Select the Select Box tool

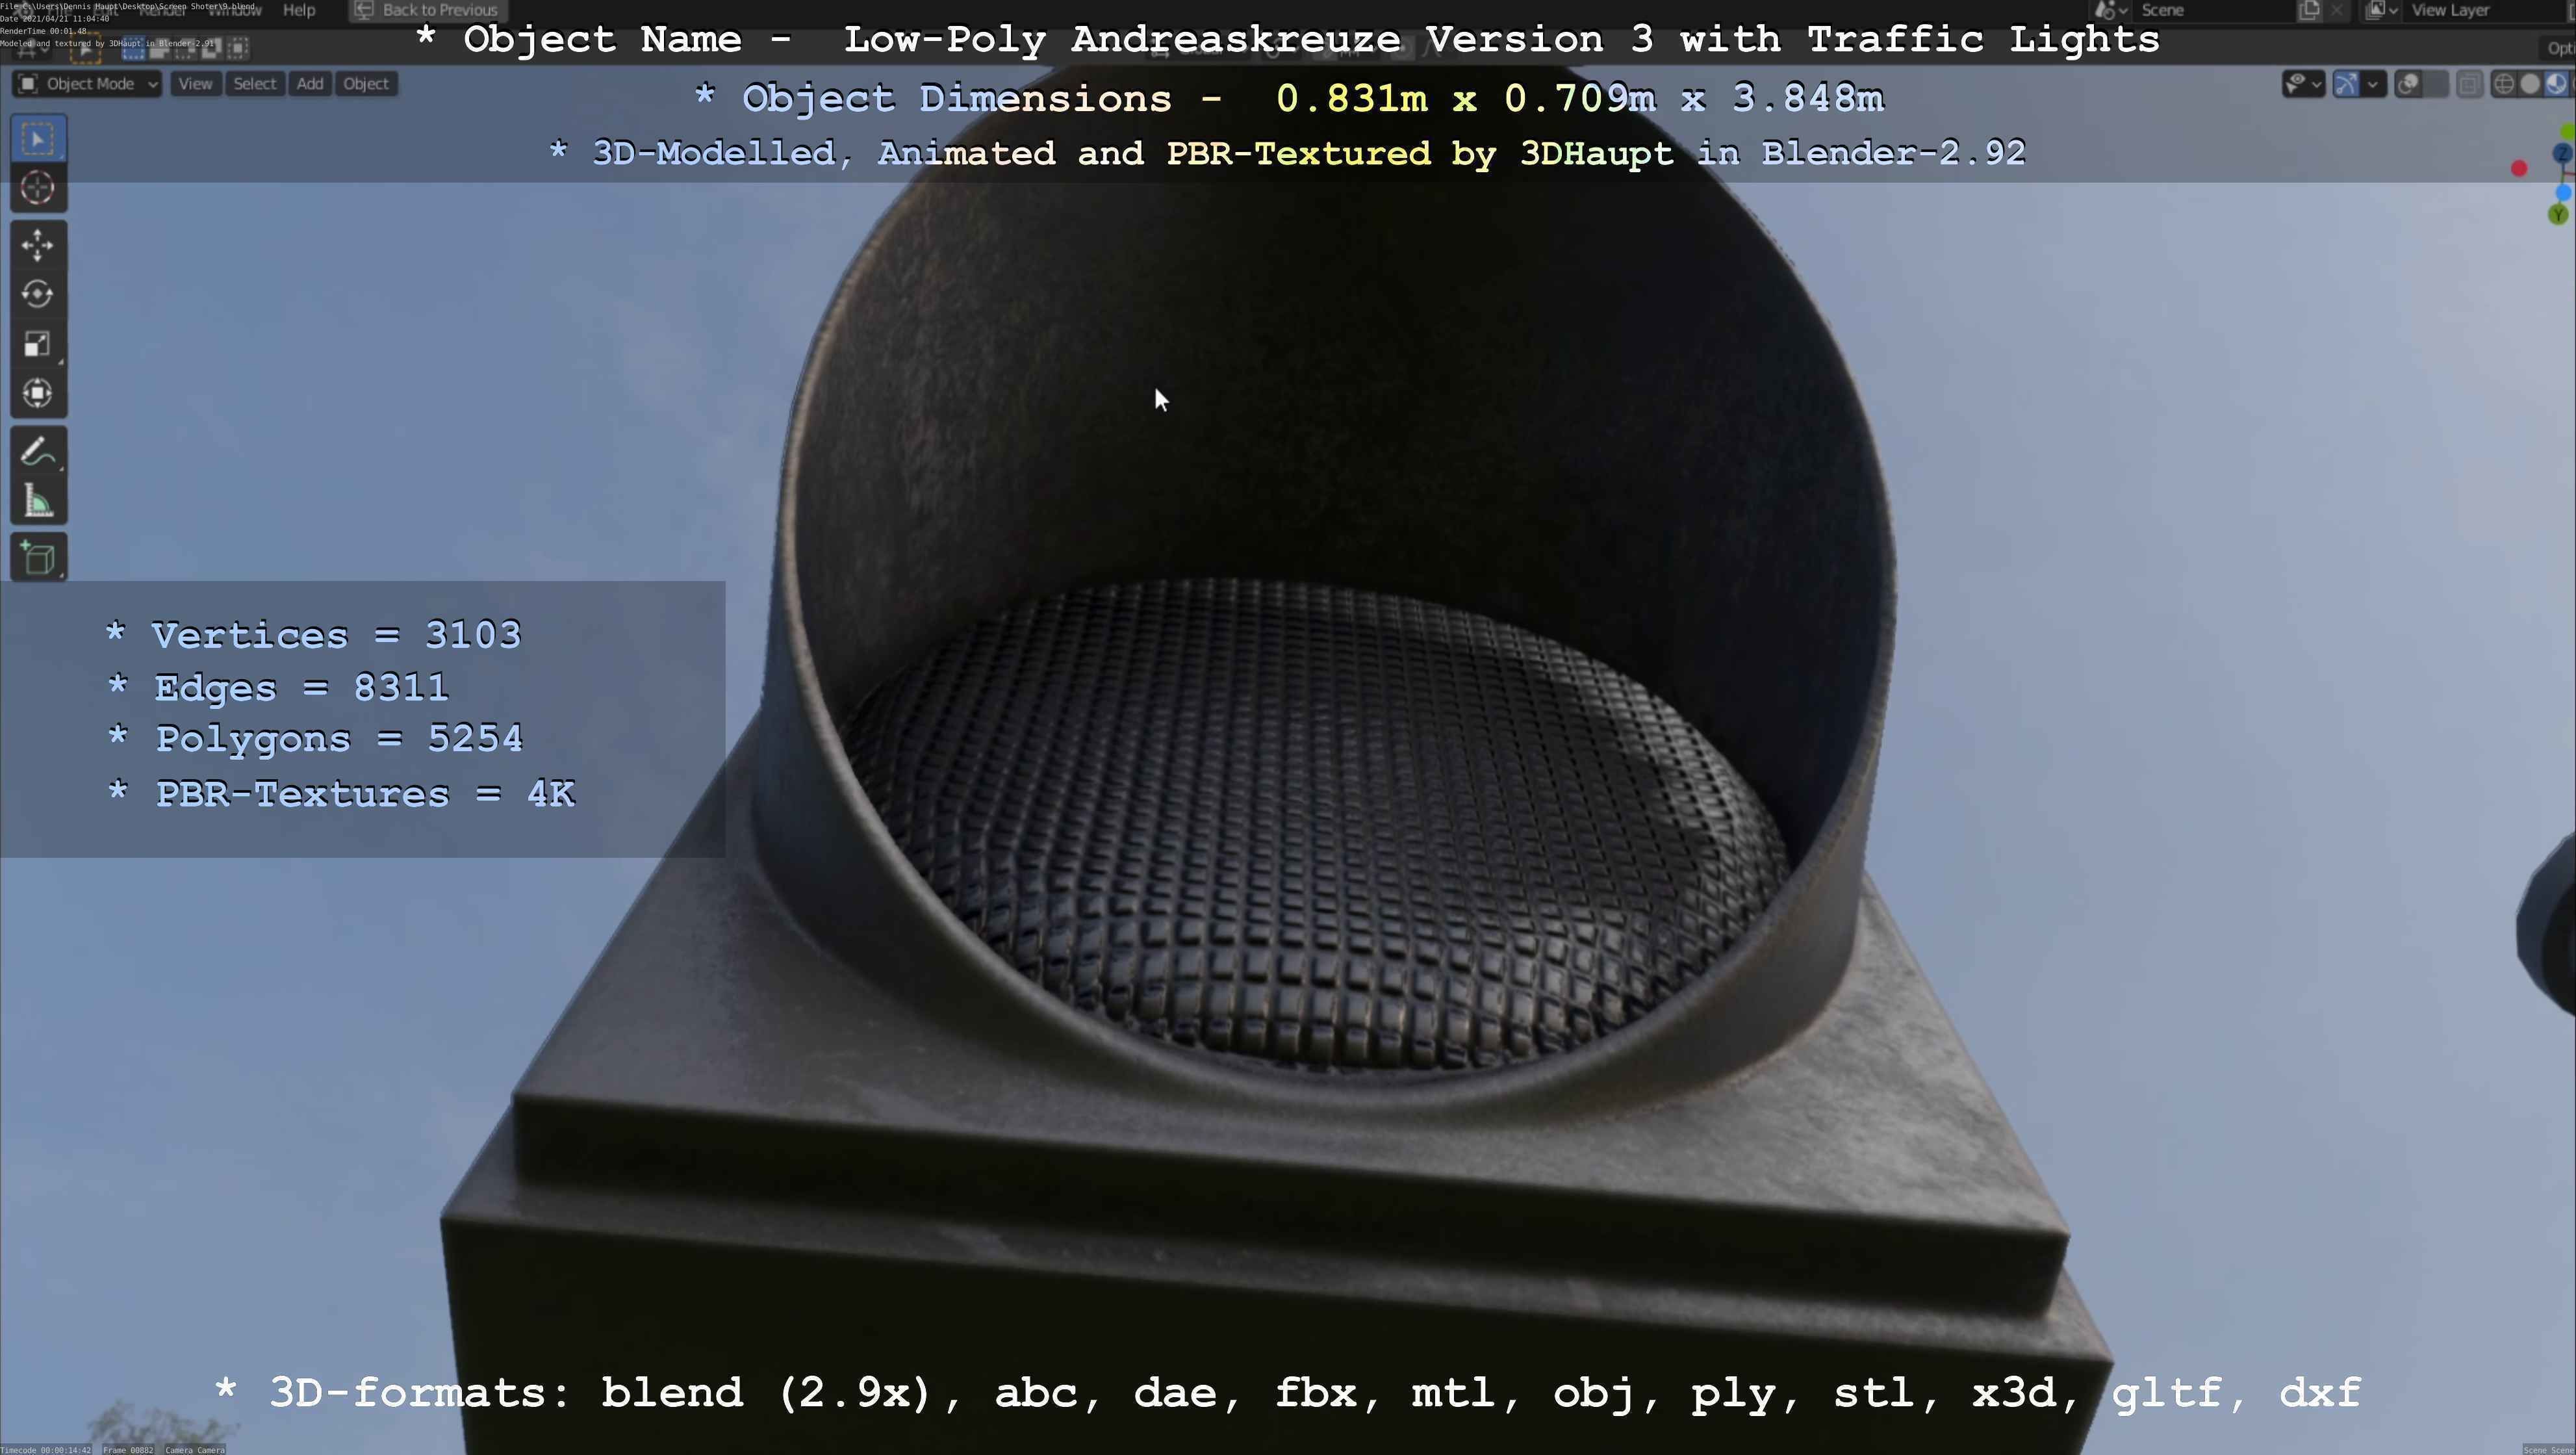[x=38, y=139]
